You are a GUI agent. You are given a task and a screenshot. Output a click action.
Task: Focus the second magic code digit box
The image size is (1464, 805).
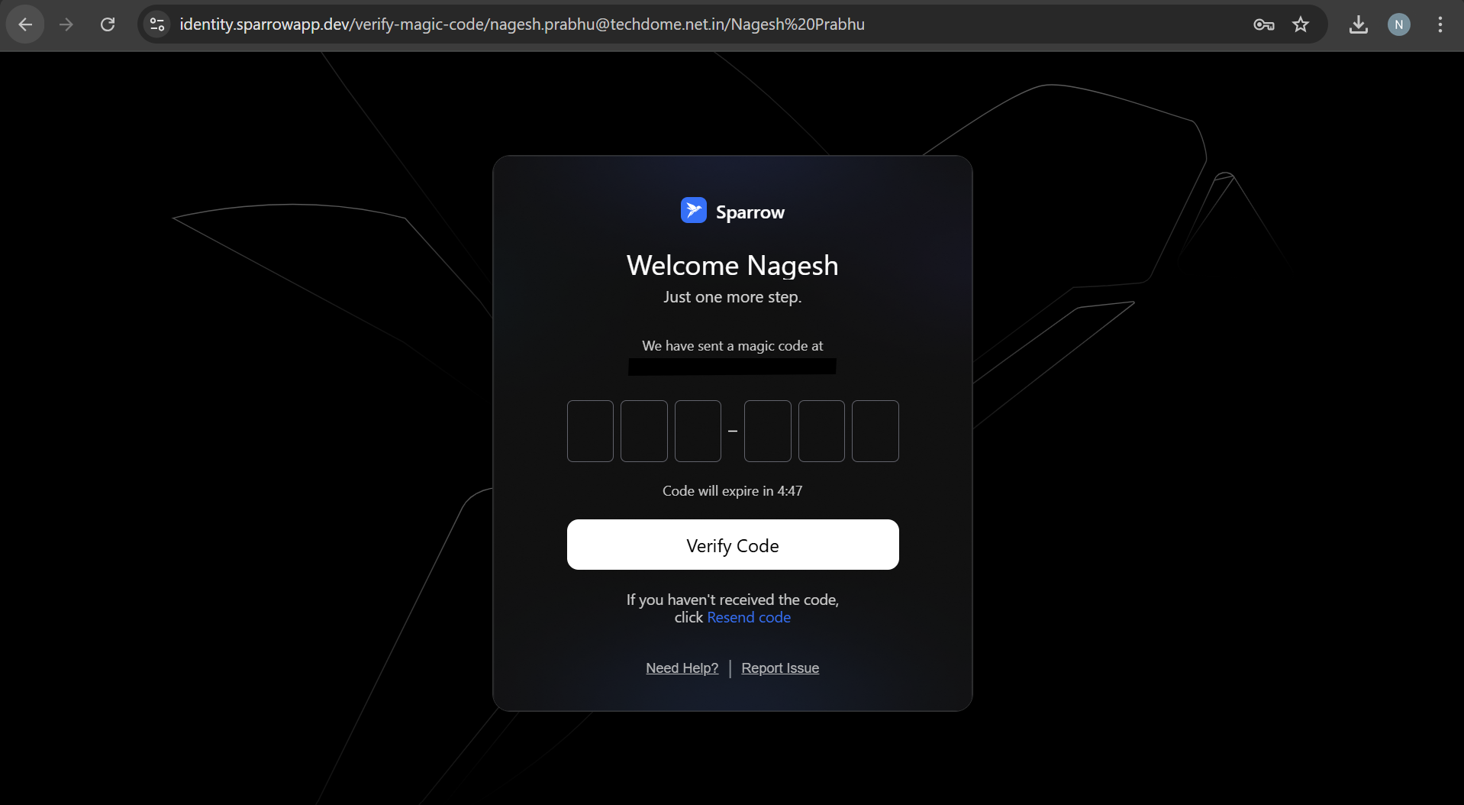pos(644,431)
